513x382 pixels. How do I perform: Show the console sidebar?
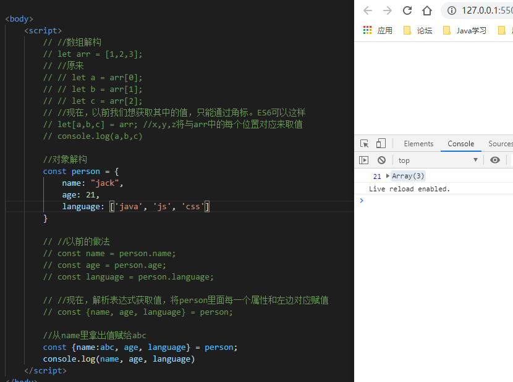tap(364, 160)
